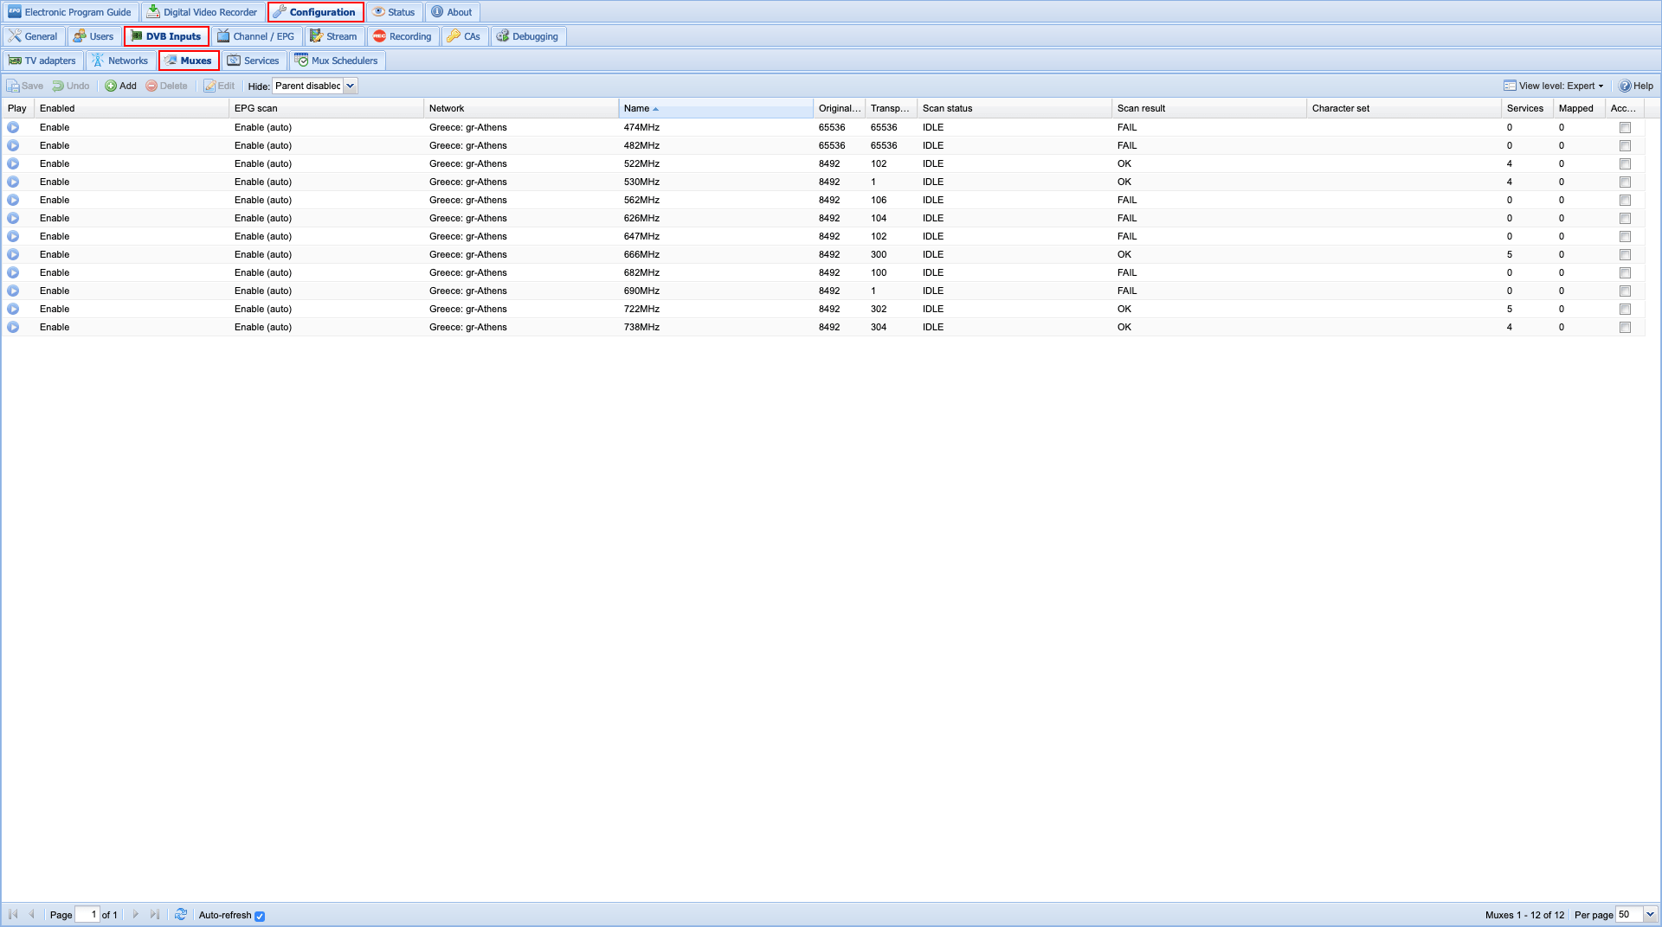Switch to the Services tab
This screenshot has height=927, width=1662.
253,61
